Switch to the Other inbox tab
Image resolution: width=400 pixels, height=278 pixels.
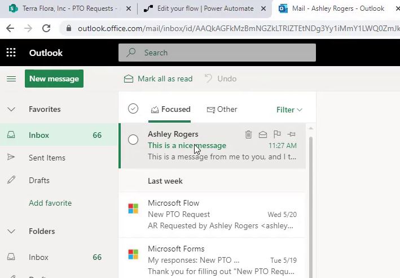(222, 110)
